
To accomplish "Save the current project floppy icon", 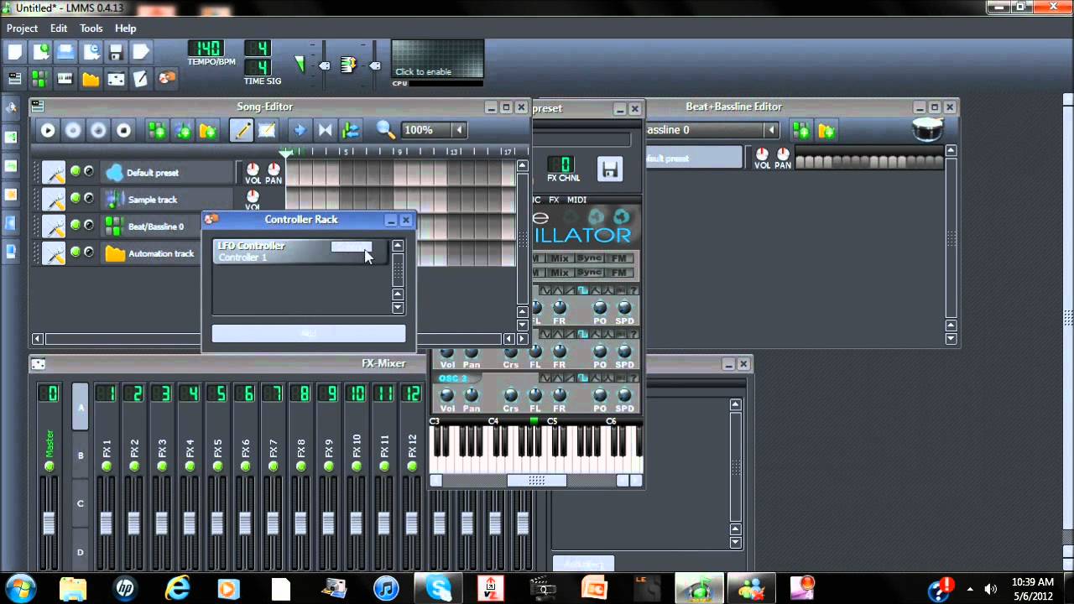I will (x=116, y=52).
